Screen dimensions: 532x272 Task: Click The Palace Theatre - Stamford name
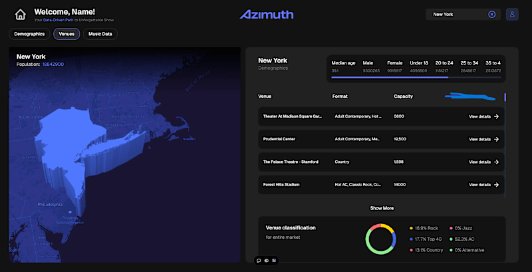click(x=291, y=162)
